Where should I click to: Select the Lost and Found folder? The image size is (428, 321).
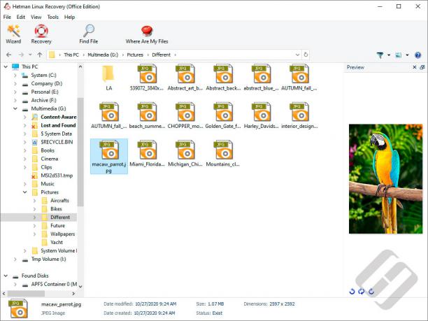[x=58, y=125]
